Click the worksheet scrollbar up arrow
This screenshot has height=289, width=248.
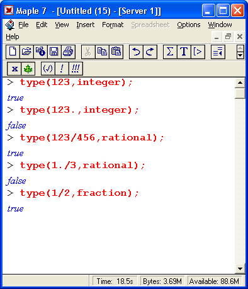[240, 82]
